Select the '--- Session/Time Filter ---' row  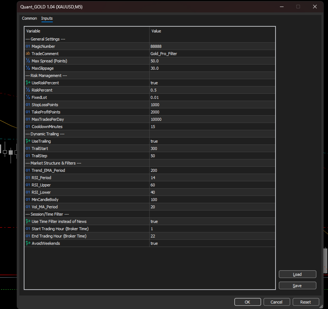(150, 214)
